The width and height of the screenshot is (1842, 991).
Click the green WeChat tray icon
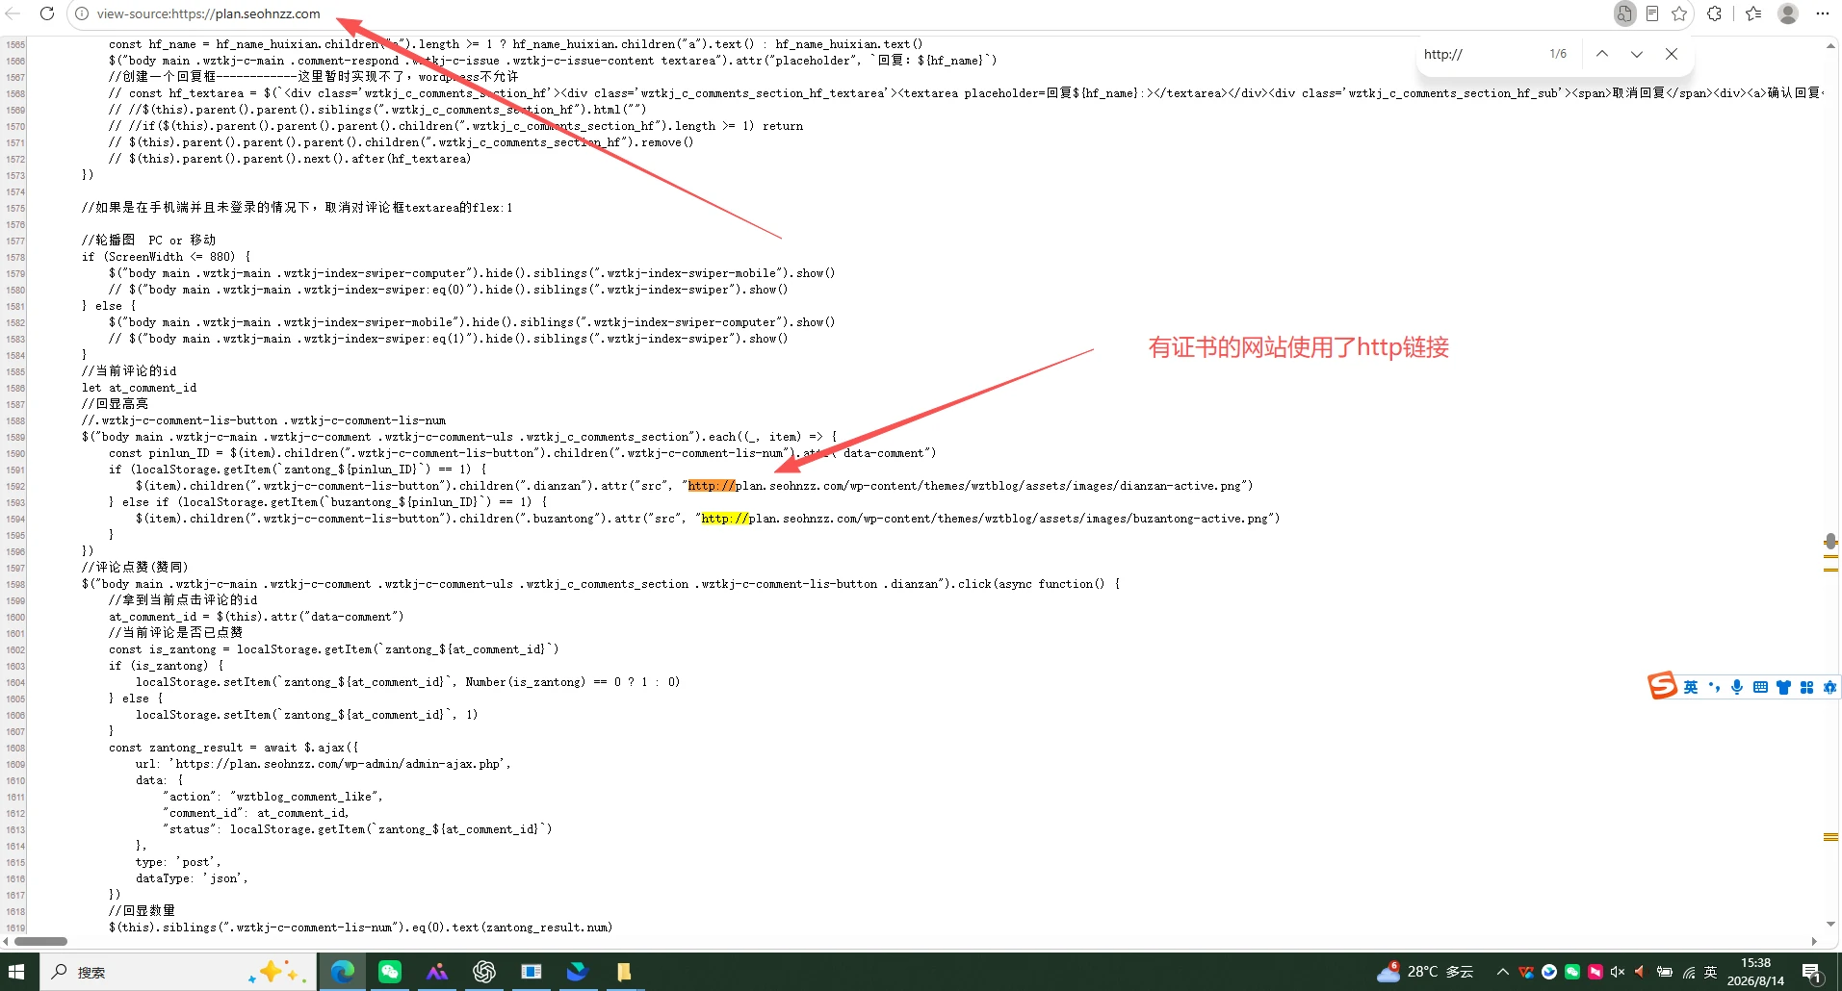click(1572, 972)
